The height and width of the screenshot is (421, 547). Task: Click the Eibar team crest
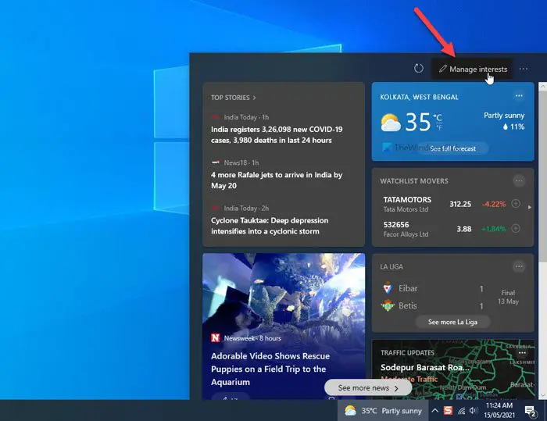click(388, 288)
